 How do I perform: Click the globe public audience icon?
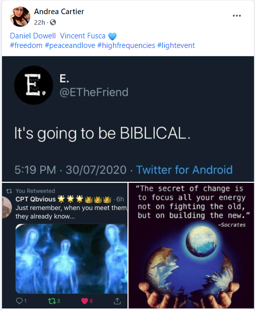click(x=52, y=22)
